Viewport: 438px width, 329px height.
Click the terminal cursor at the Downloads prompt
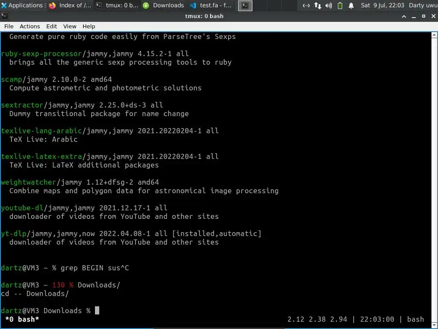coord(97,311)
